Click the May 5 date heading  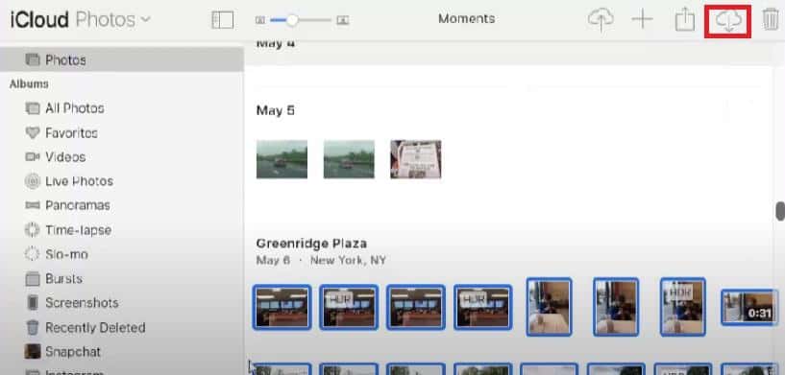pos(276,110)
